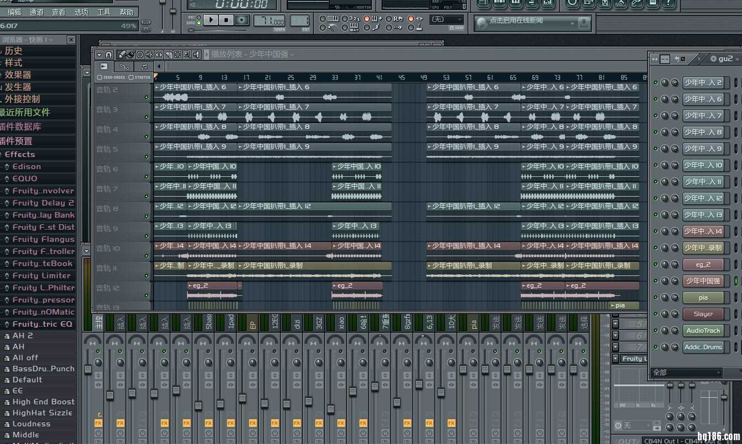Viewport: 742px width, 444px height.
Task: Enable the ZERO-CROSS option
Action: point(99,77)
